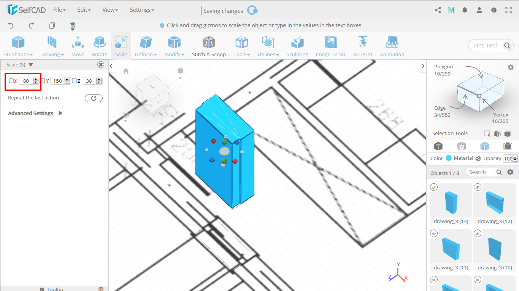Open the 3D Shapes dropdown
The height and width of the screenshot is (291, 519).
click(18, 46)
